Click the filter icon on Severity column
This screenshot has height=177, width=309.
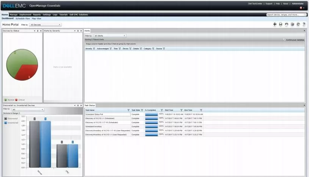[x=94, y=49]
